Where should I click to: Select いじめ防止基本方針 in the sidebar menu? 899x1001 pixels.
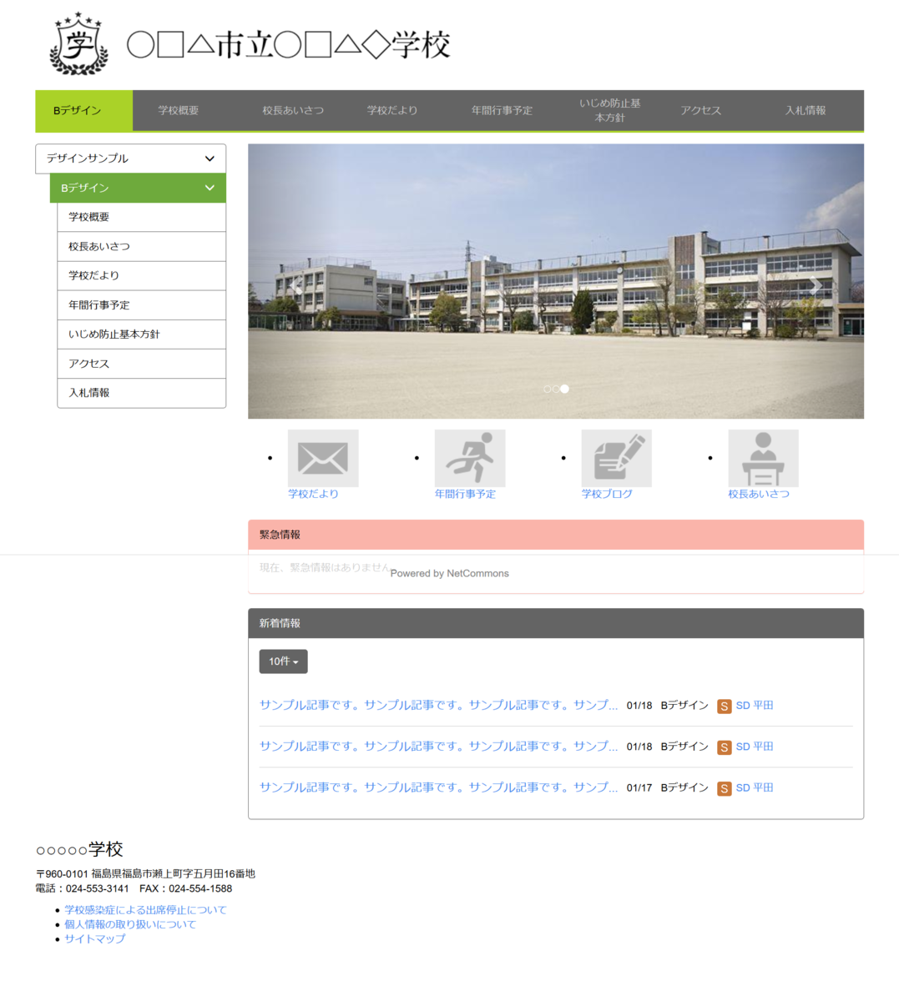114,335
